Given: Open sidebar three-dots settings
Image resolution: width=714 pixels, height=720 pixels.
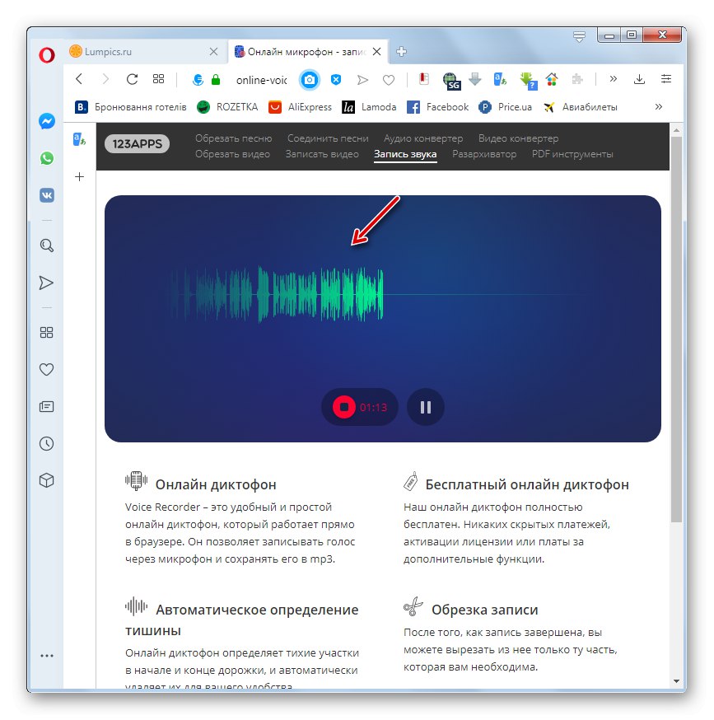Looking at the screenshot, I should [x=46, y=656].
